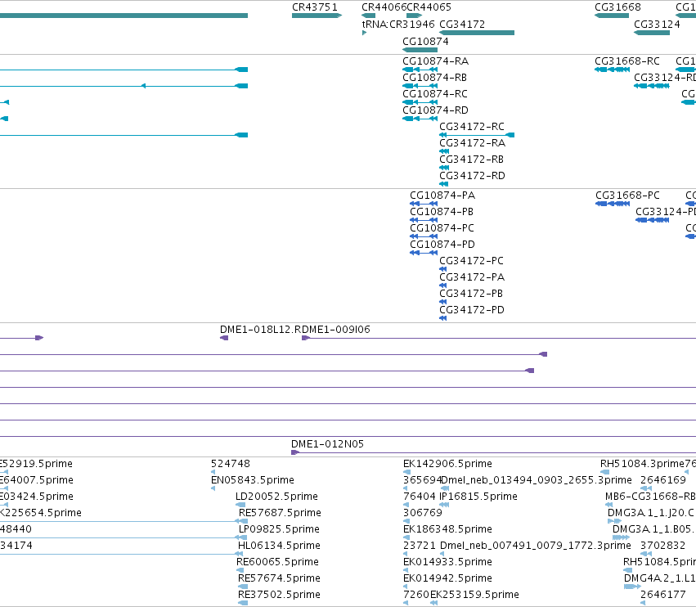Image resolution: width=696 pixels, height=607 pixels.
Task: Click the CR44066 gene label
Action: click(x=384, y=7)
